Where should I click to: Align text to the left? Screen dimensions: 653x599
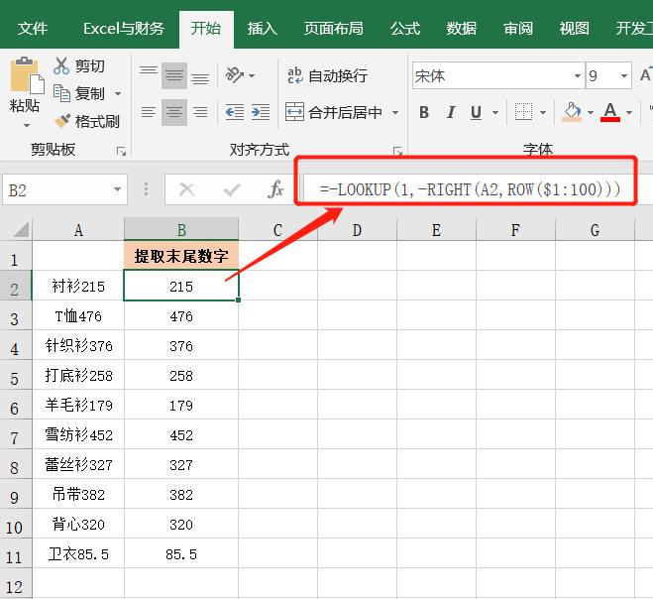149,112
